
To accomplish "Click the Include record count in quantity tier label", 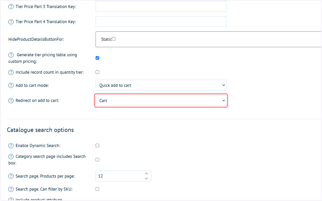I will point(50,72).
